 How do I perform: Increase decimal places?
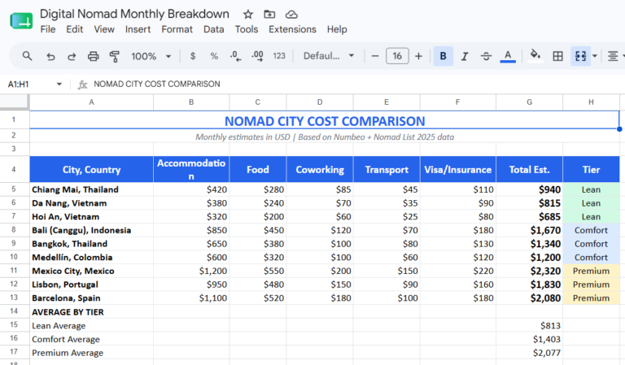coord(257,56)
